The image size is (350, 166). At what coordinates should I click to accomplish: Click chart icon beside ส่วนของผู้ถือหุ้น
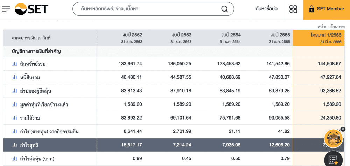click(15, 91)
